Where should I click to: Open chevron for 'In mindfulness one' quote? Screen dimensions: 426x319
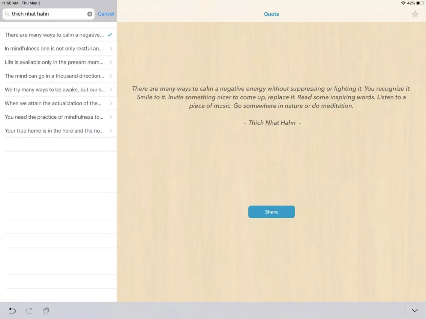coord(111,49)
